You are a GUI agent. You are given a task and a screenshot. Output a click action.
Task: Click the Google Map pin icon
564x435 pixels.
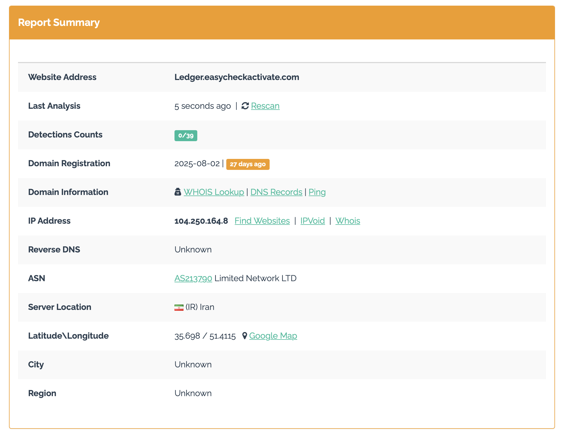click(245, 336)
